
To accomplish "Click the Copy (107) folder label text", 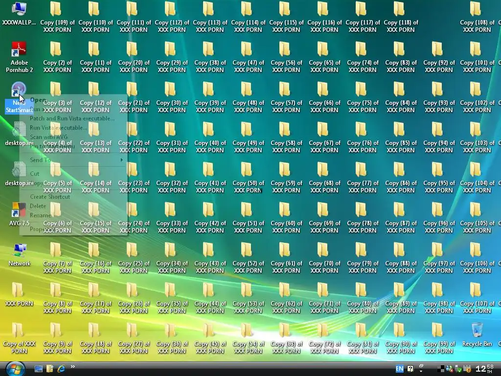I will coord(477,307).
